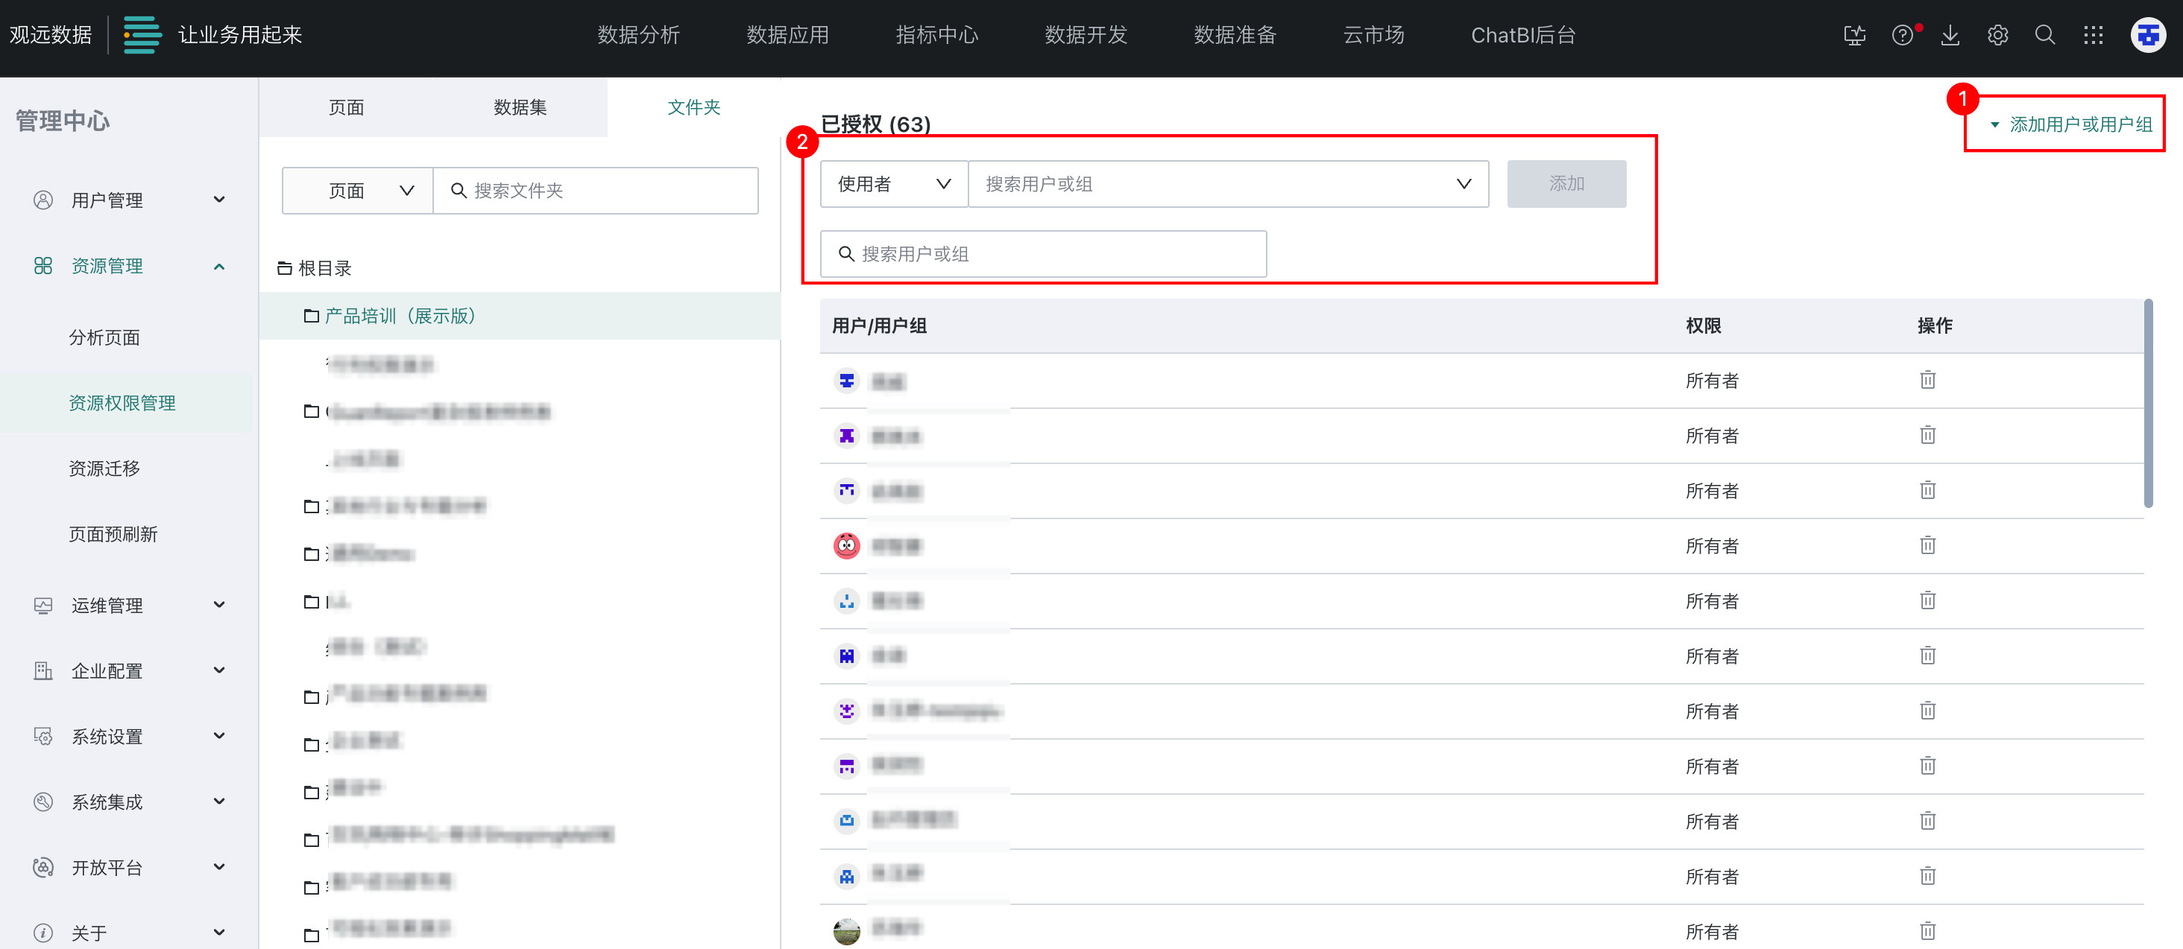This screenshot has width=2183, height=949.
Task: Open the 页面 type dropdown
Action: pyautogui.click(x=358, y=191)
